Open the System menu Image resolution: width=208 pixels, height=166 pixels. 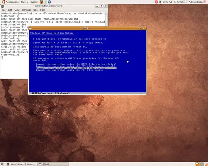34,2
